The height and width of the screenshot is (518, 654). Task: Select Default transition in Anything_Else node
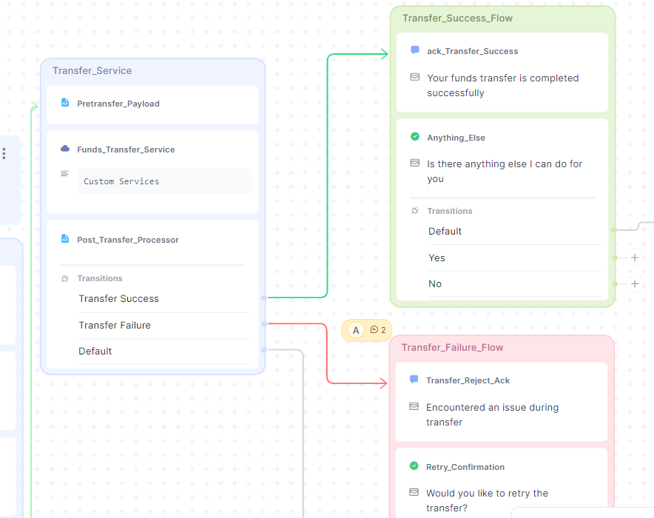(x=445, y=232)
